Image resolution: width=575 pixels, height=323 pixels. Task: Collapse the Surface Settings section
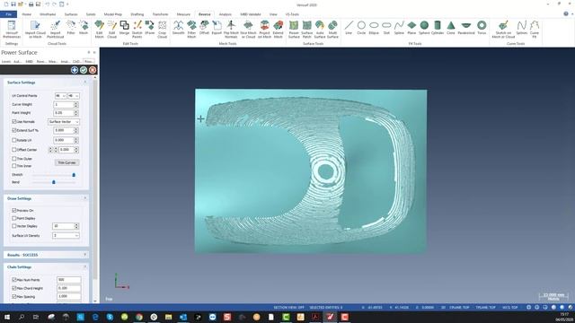[x=85, y=82]
